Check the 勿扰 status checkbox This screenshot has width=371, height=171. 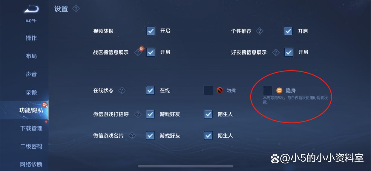coord(208,90)
